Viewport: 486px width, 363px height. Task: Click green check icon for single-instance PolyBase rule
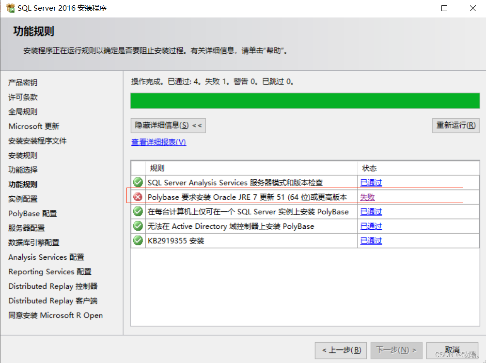tap(138, 211)
